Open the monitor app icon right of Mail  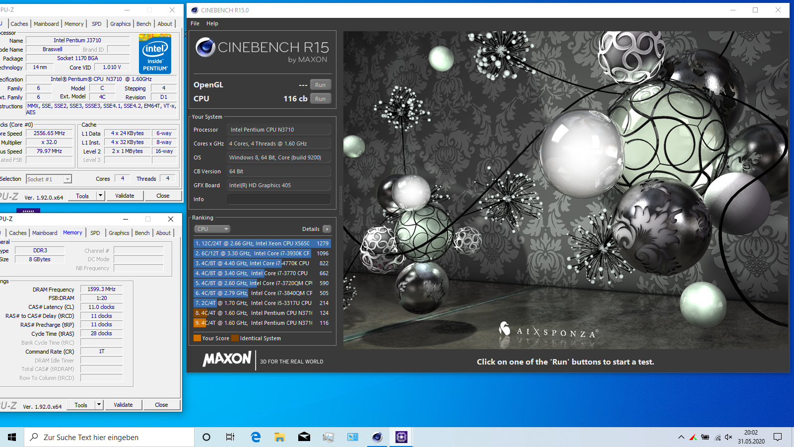pyautogui.click(x=328, y=437)
